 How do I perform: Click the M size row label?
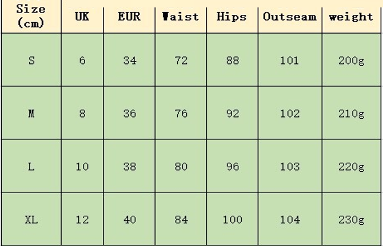click(31, 114)
